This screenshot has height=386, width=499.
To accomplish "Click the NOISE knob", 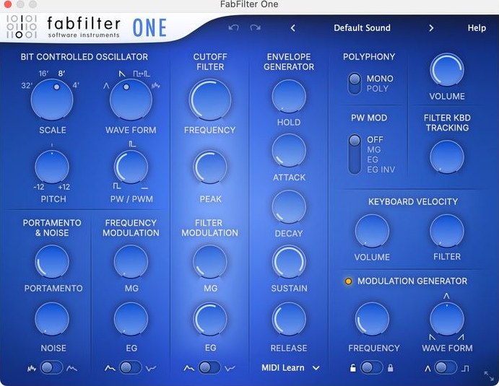I will point(52,319).
